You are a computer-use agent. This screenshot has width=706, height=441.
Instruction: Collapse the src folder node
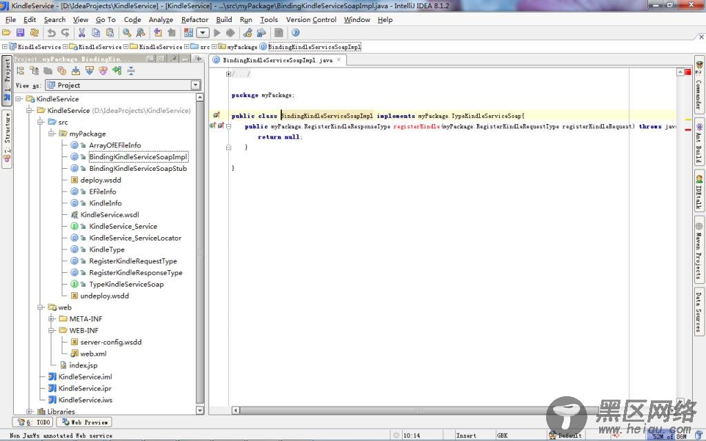coord(41,122)
